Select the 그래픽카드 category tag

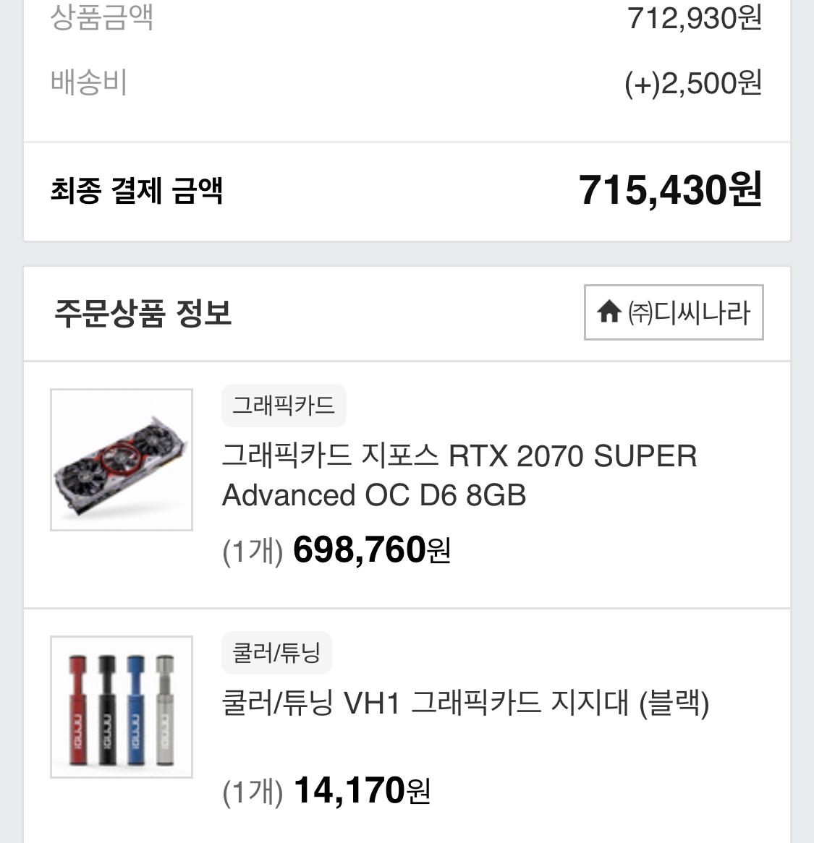tap(284, 405)
